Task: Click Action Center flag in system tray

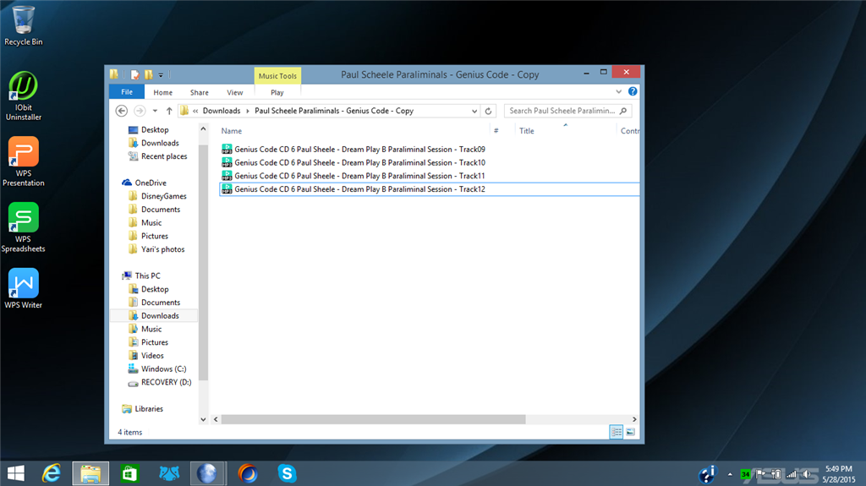Action: (760, 474)
